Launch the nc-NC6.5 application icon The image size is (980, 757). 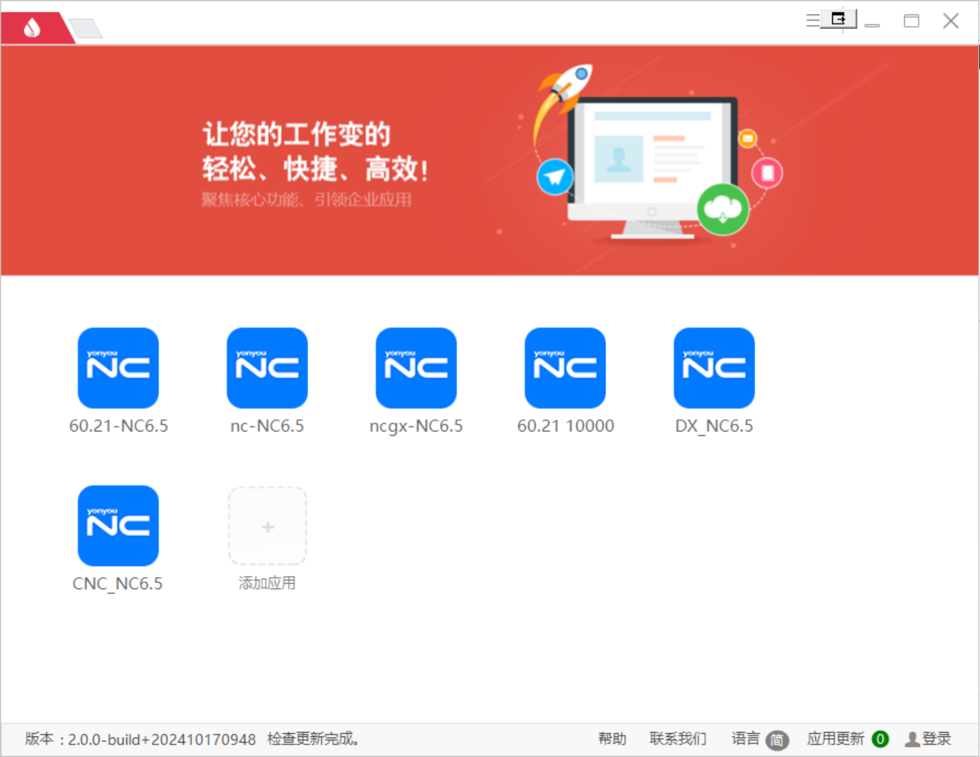pos(267,368)
